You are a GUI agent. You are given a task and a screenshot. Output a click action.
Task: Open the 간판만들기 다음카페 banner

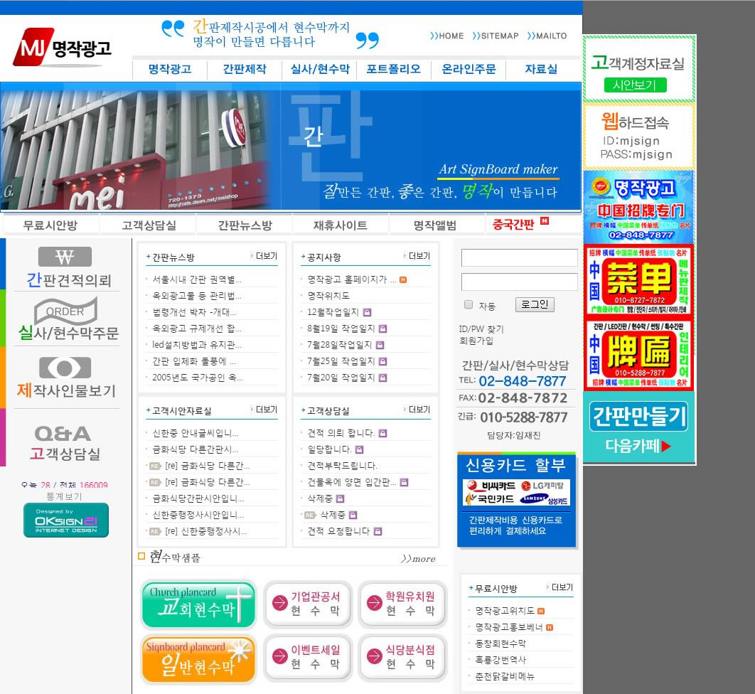638,427
